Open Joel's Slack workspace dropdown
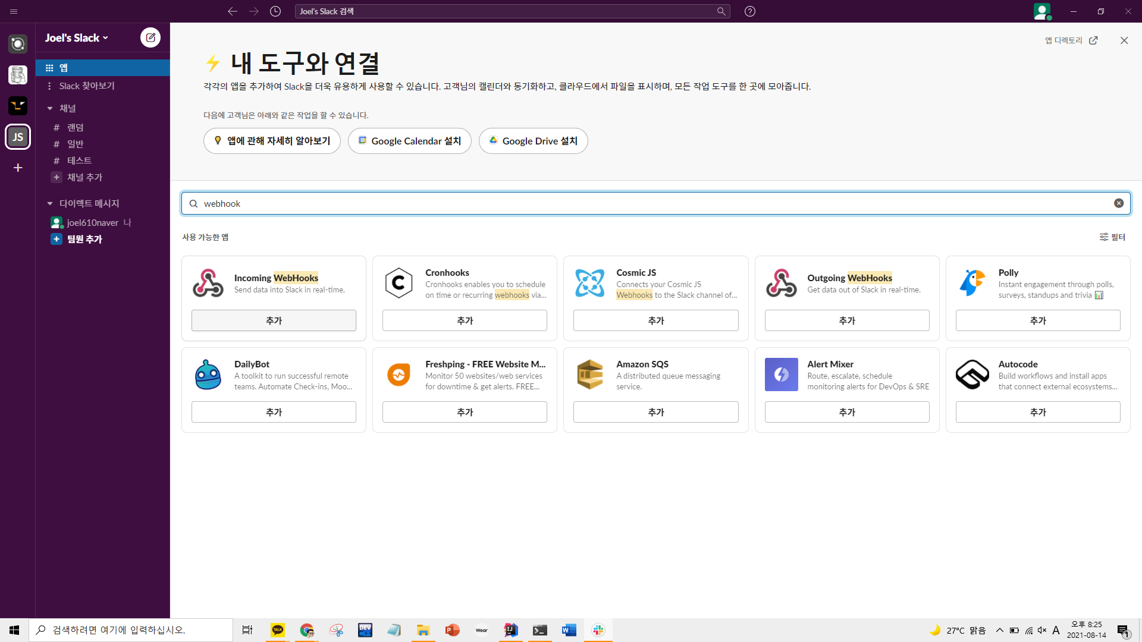 coord(77,38)
